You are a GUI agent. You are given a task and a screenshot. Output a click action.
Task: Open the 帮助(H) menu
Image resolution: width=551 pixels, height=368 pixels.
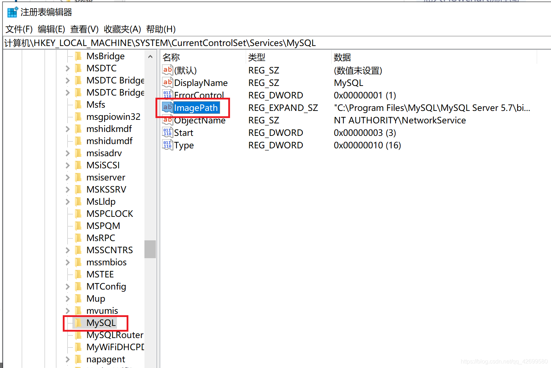[x=161, y=29]
